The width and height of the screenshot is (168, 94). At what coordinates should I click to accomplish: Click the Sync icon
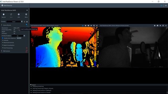point(11,14)
